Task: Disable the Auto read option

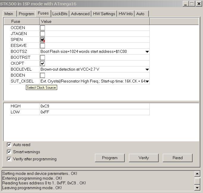Action: coord(9,145)
